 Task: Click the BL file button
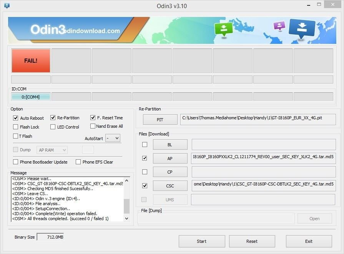[x=170, y=145]
